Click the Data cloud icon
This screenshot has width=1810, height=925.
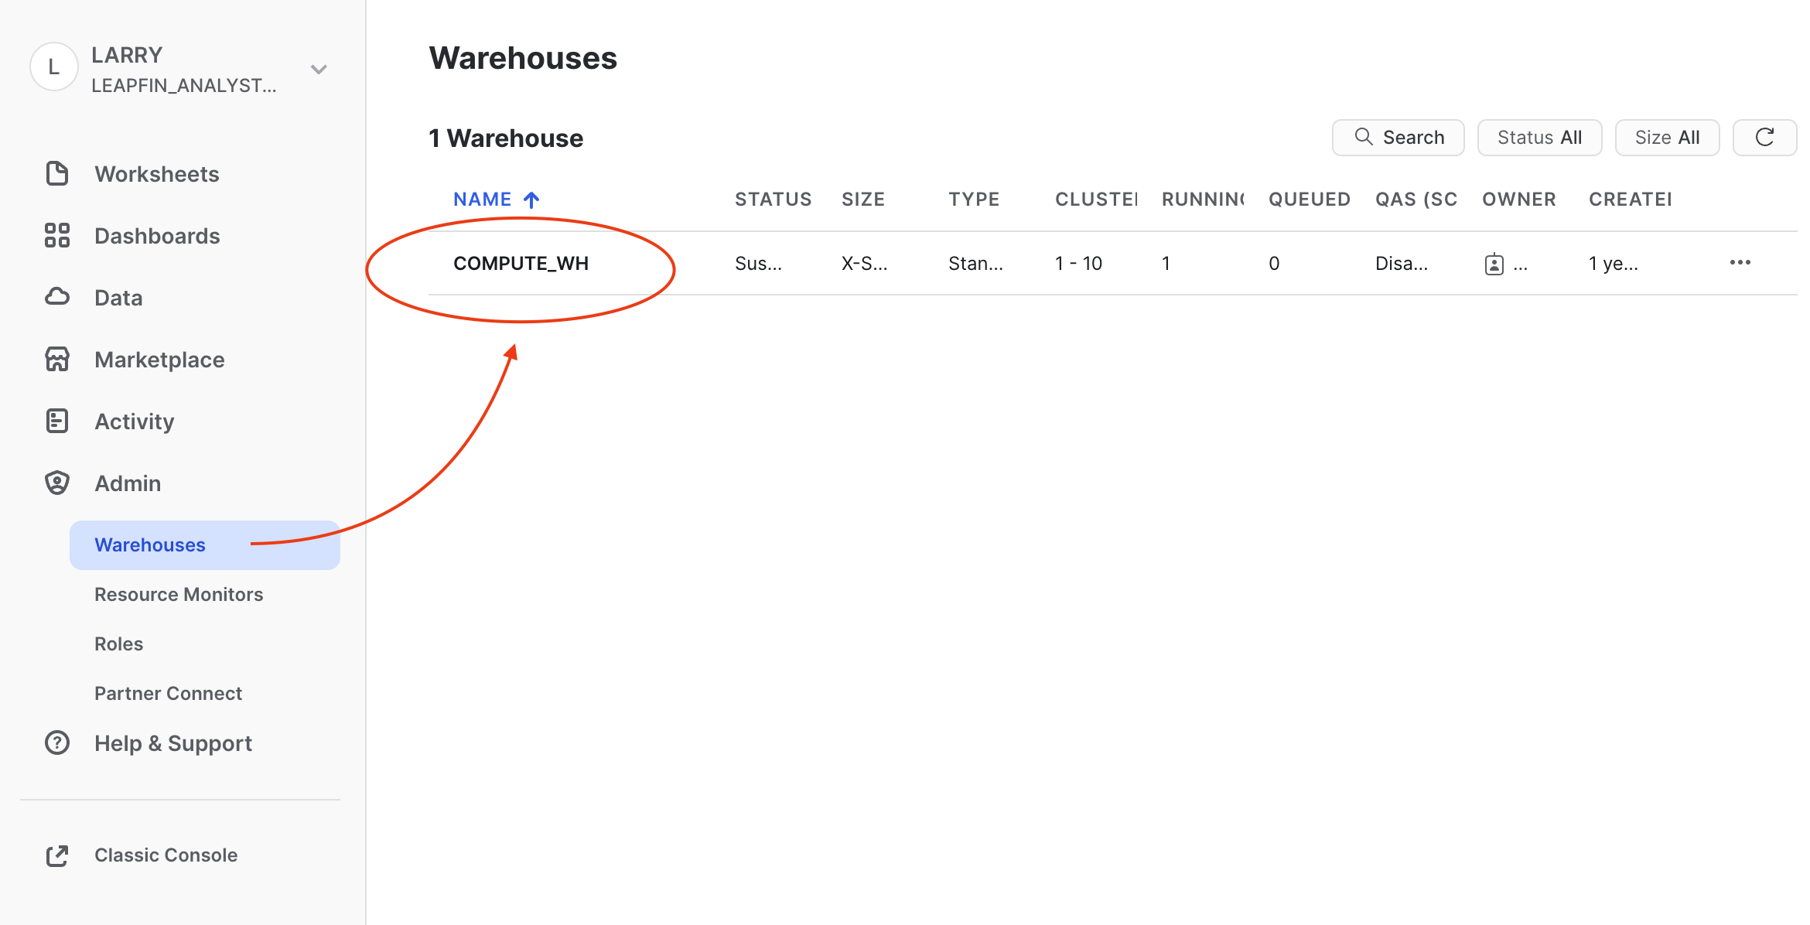point(57,297)
